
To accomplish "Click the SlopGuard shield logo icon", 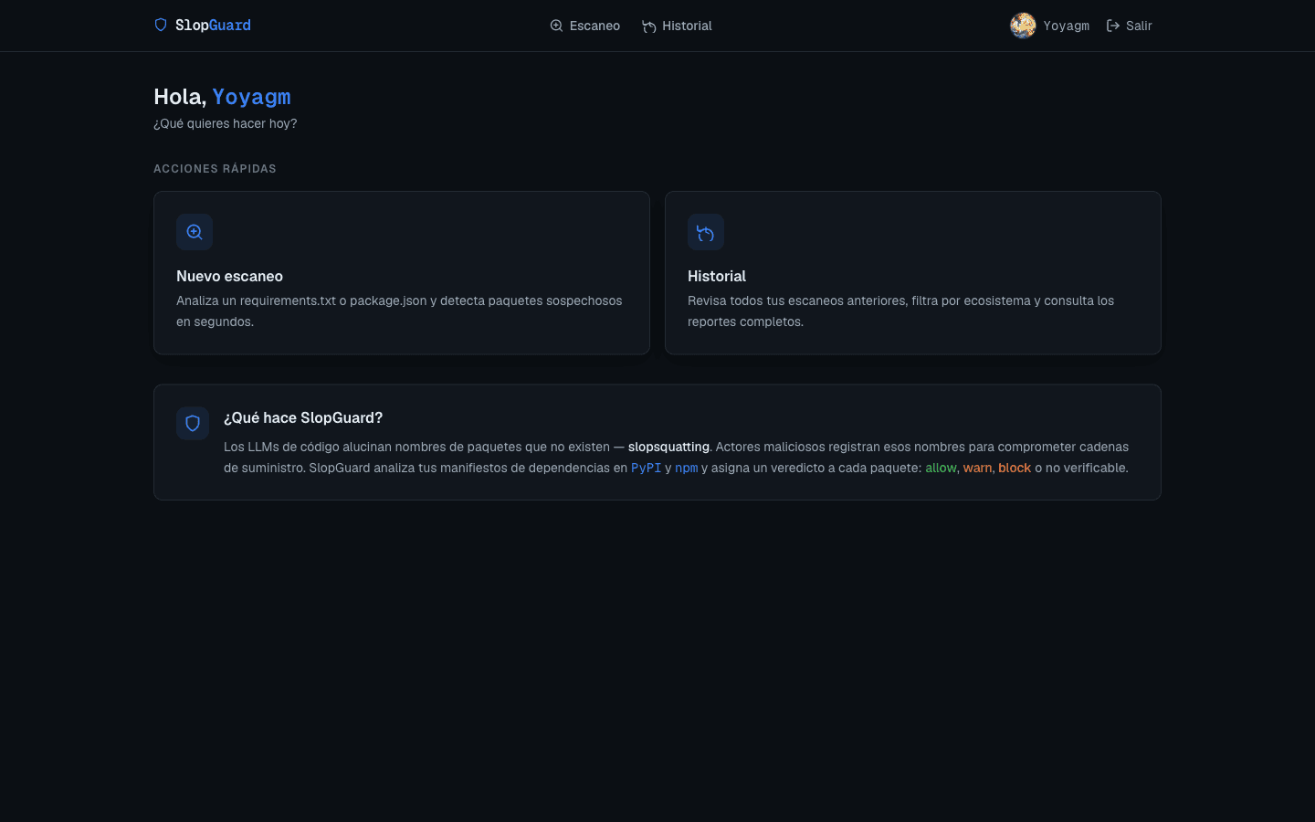I will [x=161, y=25].
